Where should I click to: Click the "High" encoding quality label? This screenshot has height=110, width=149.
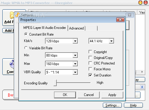click(100, 83)
